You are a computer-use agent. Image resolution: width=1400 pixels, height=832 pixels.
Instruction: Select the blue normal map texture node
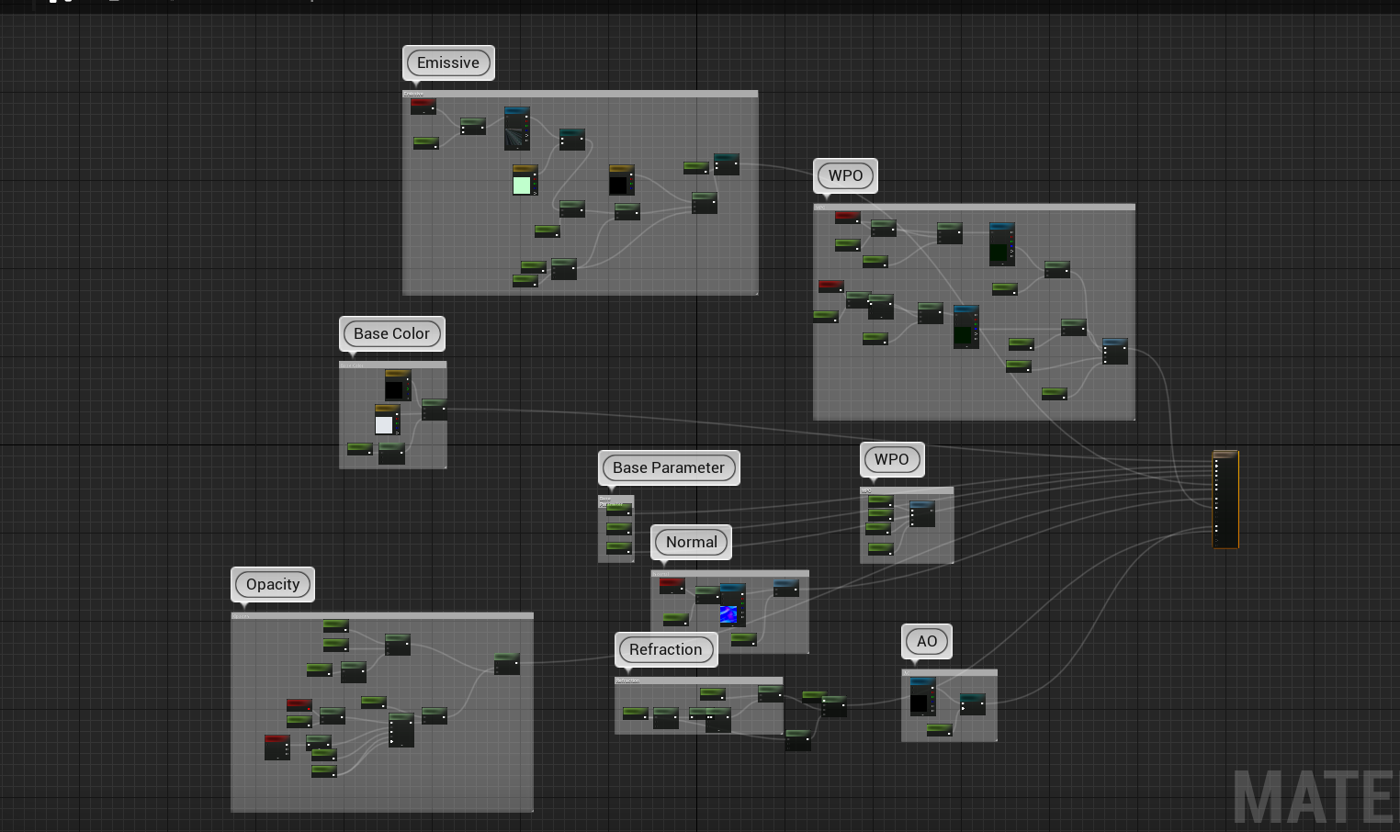732,604
